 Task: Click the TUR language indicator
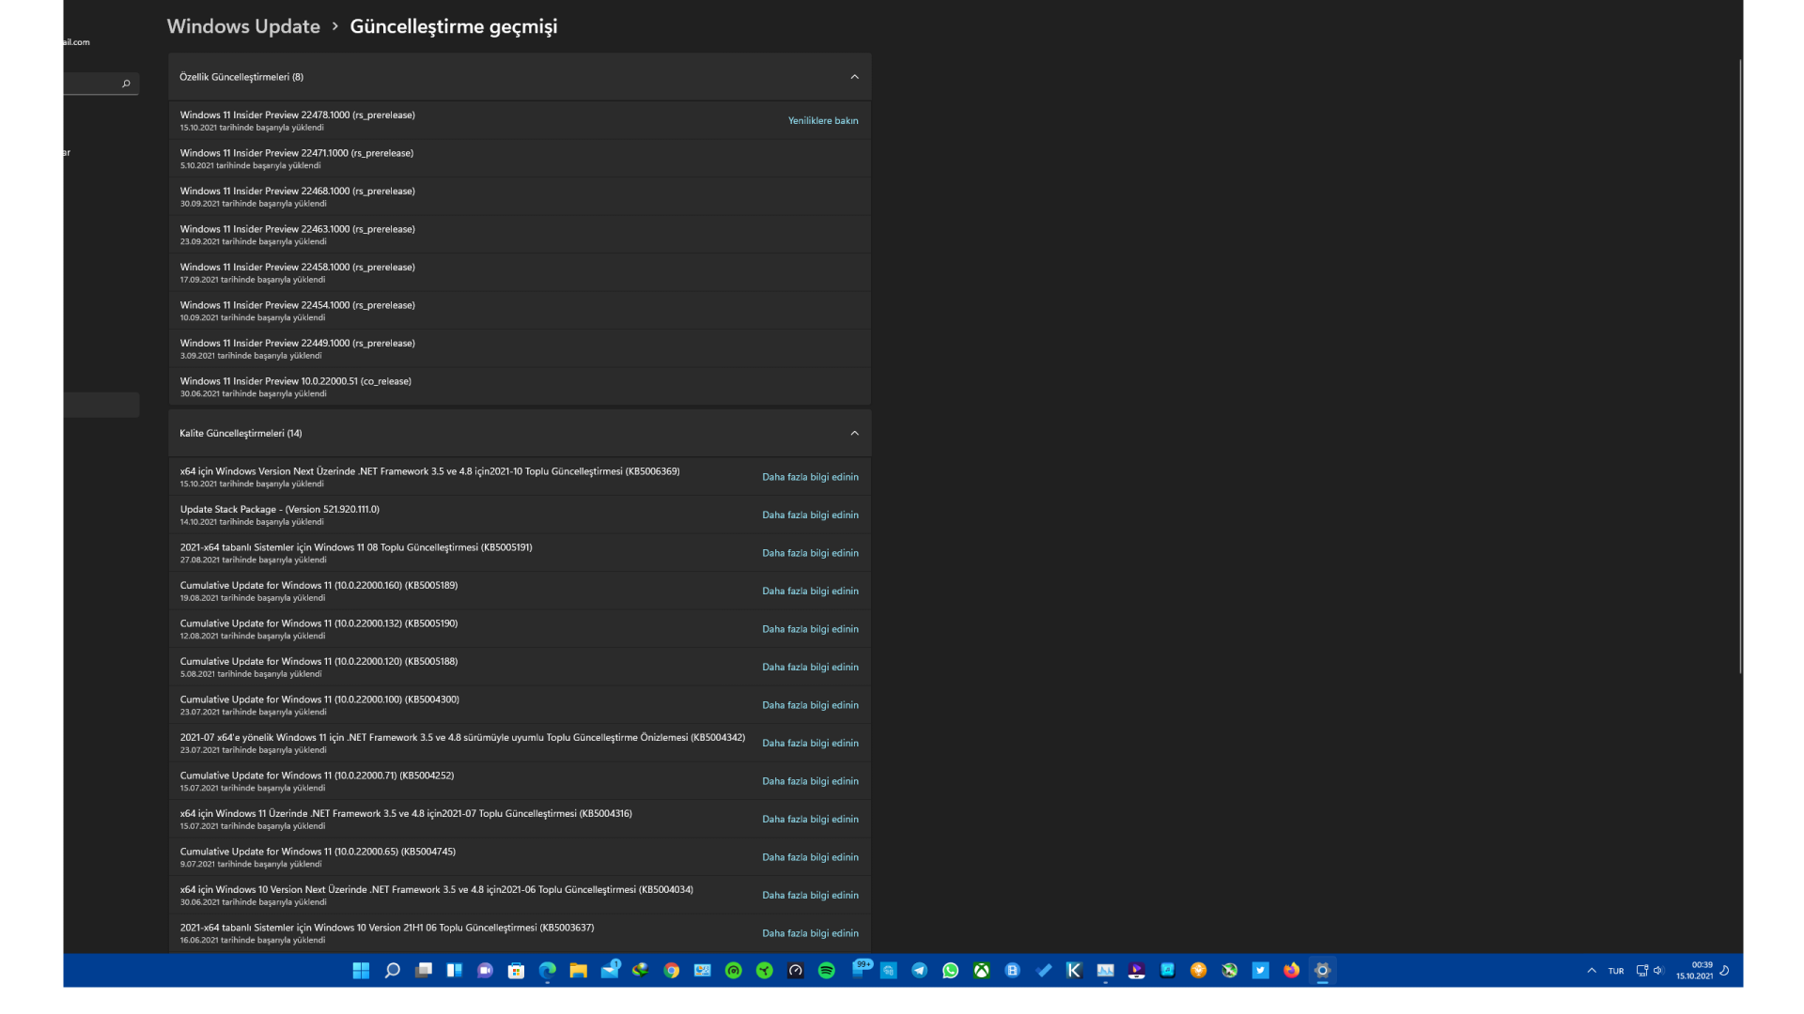[x=1616, y=971]
